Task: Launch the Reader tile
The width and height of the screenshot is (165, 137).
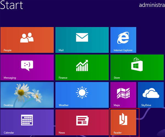Action: point(123,122)
